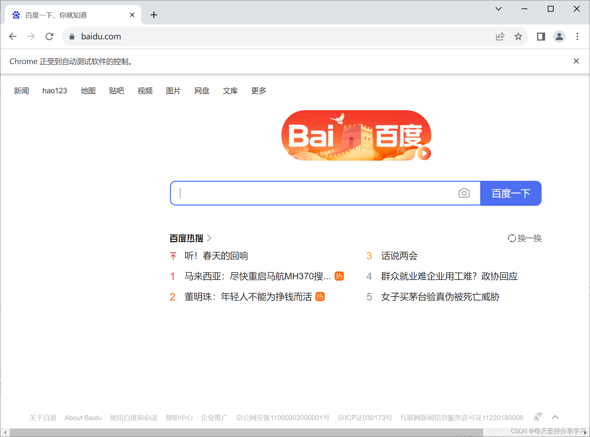Image resolution: width=590 pixels, height=437 pixels.
Task: Open the tab search dropdown arrow
Action: (x=499, y=9)
